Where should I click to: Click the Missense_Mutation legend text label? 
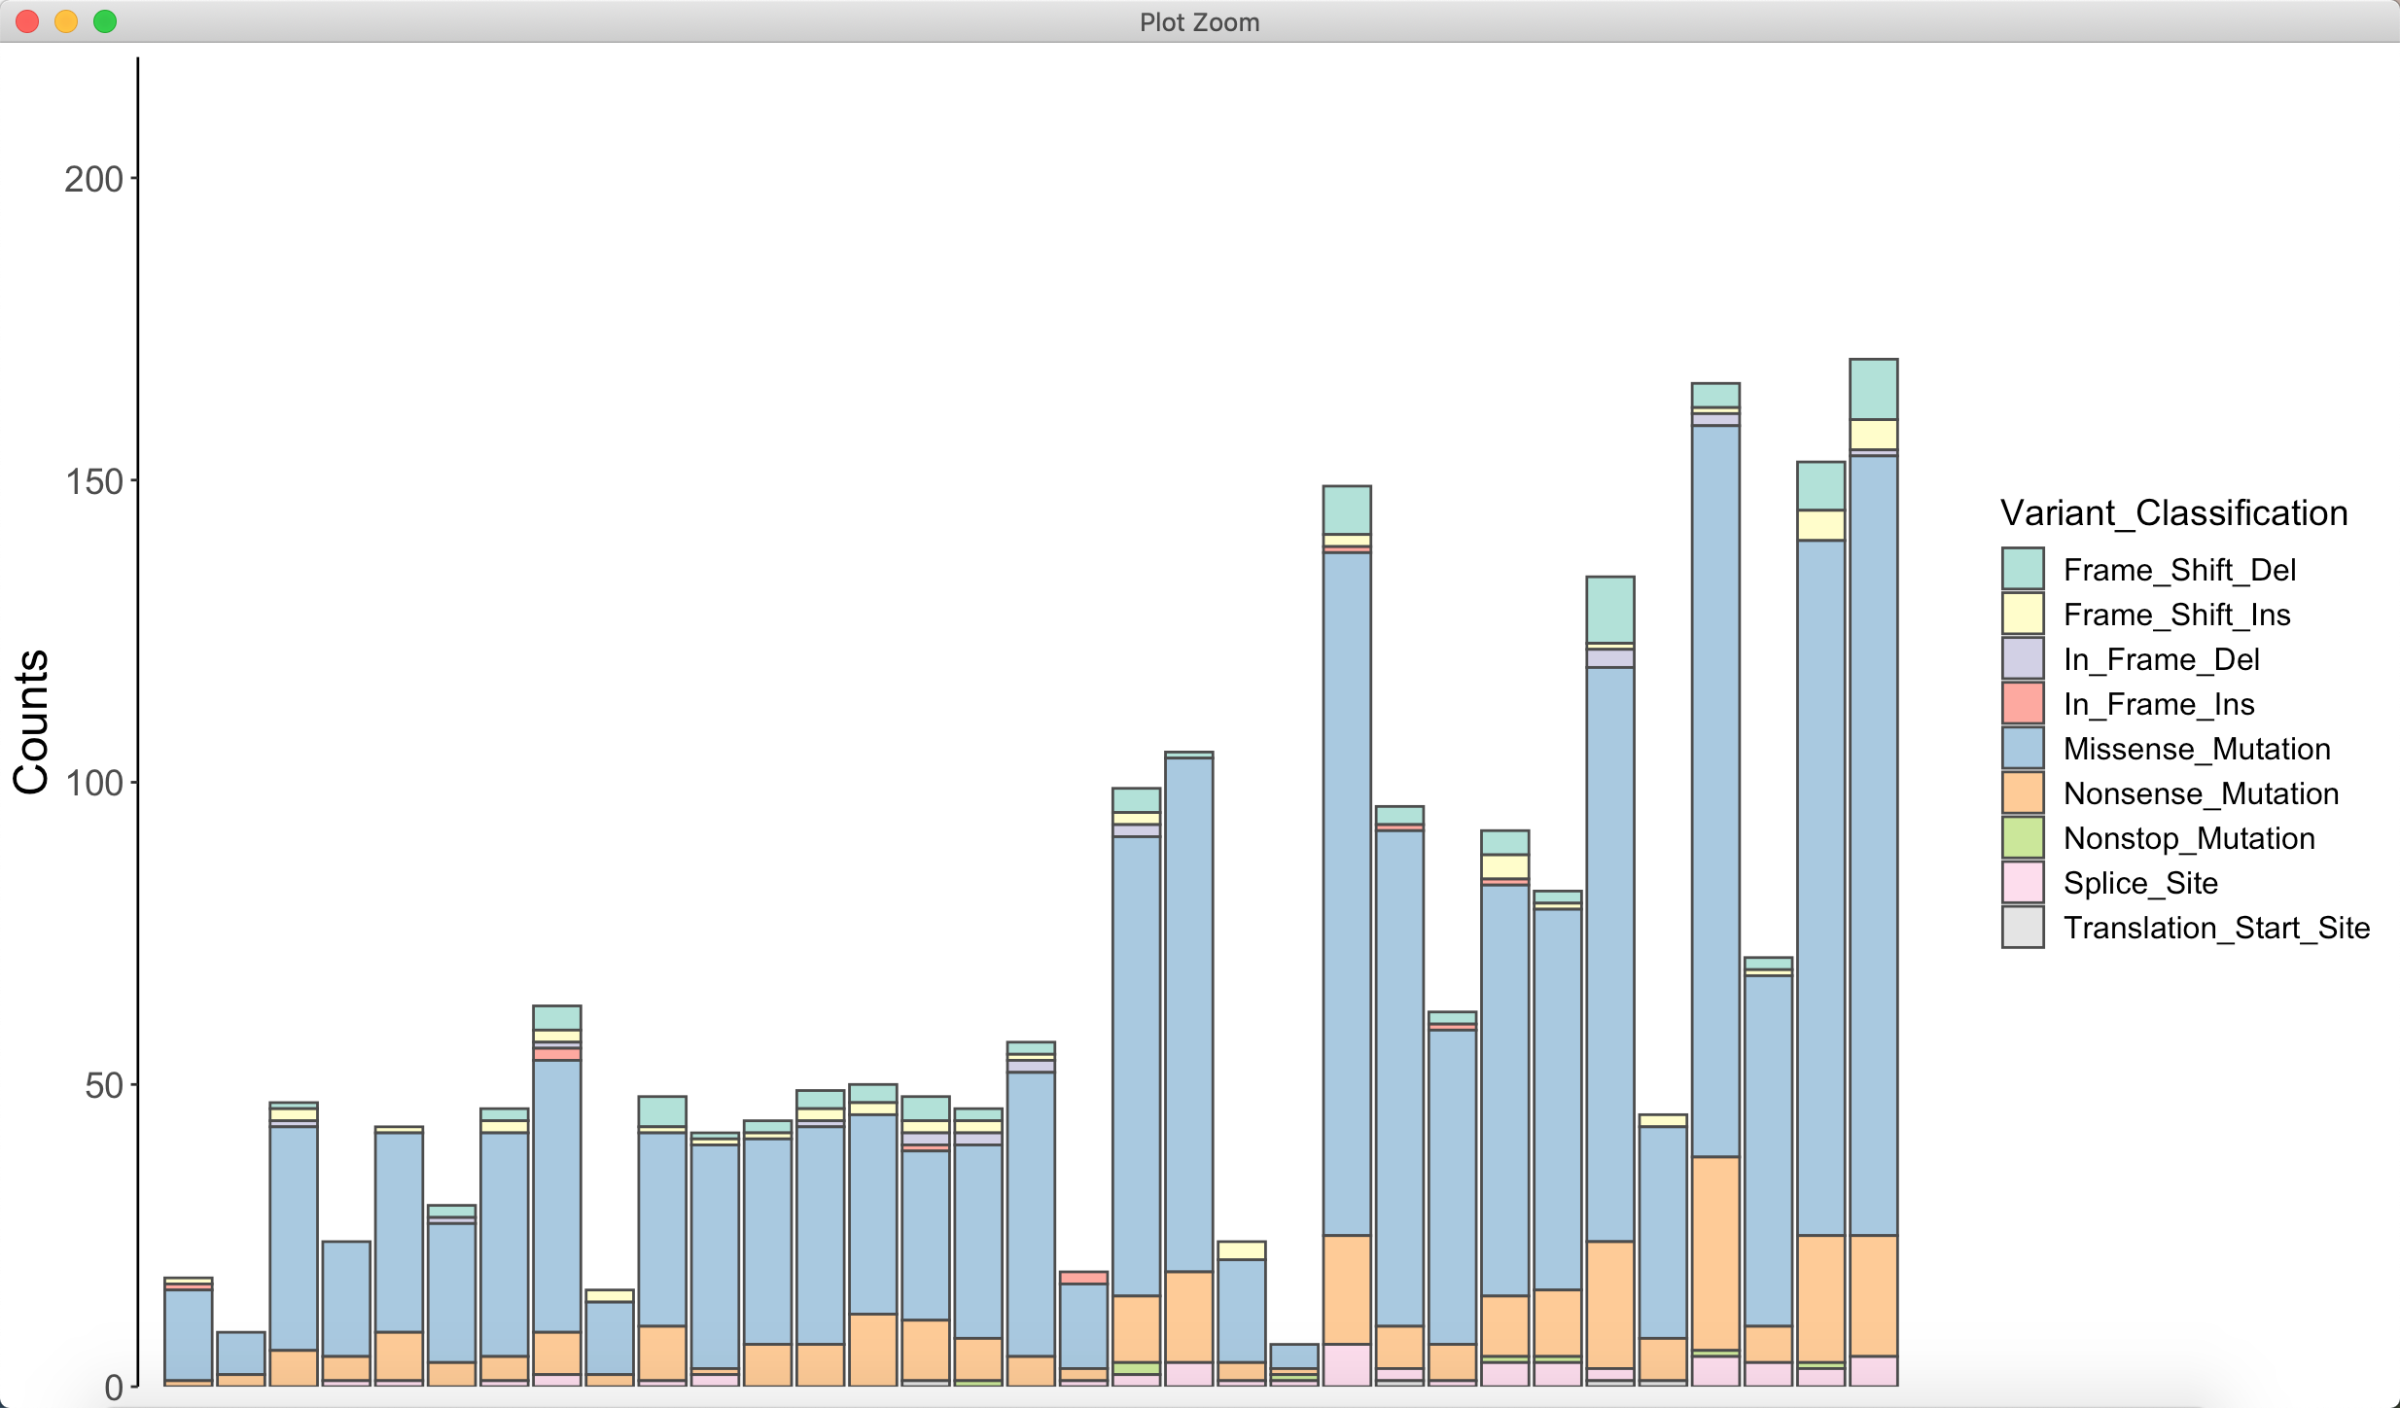tap(2197, 749)
